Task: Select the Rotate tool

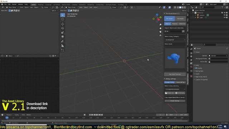Action: 63,28
